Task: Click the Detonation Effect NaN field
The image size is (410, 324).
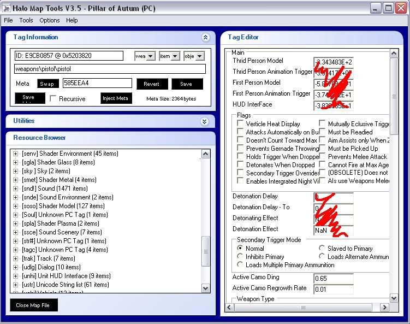Action: point(334,231)
